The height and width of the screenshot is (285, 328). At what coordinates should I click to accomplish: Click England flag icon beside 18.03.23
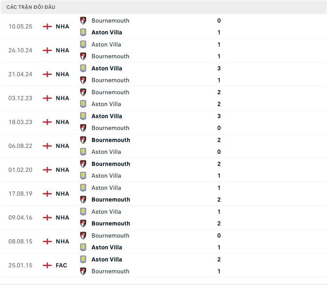[x=47, y=122]
